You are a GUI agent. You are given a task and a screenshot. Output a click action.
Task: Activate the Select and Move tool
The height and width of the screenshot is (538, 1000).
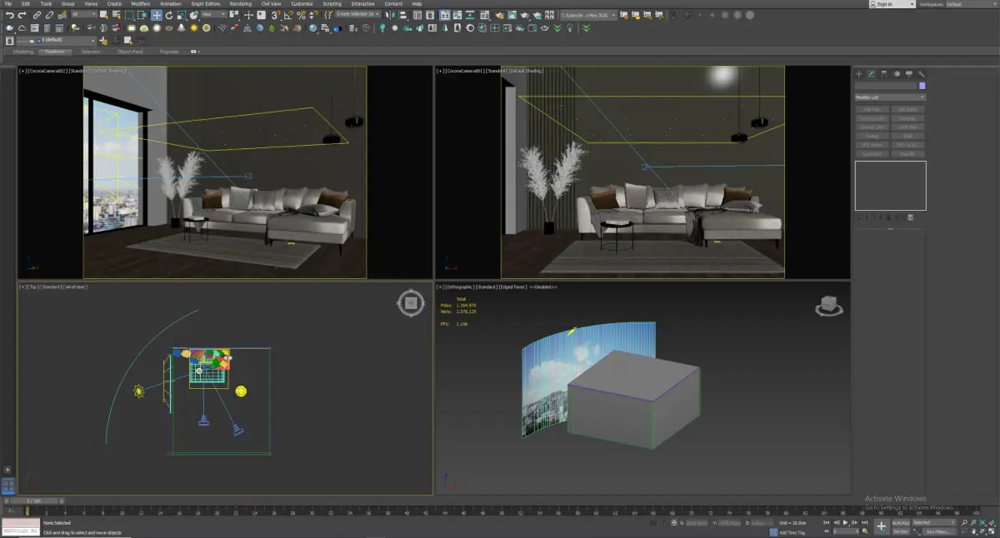(157, 15)
